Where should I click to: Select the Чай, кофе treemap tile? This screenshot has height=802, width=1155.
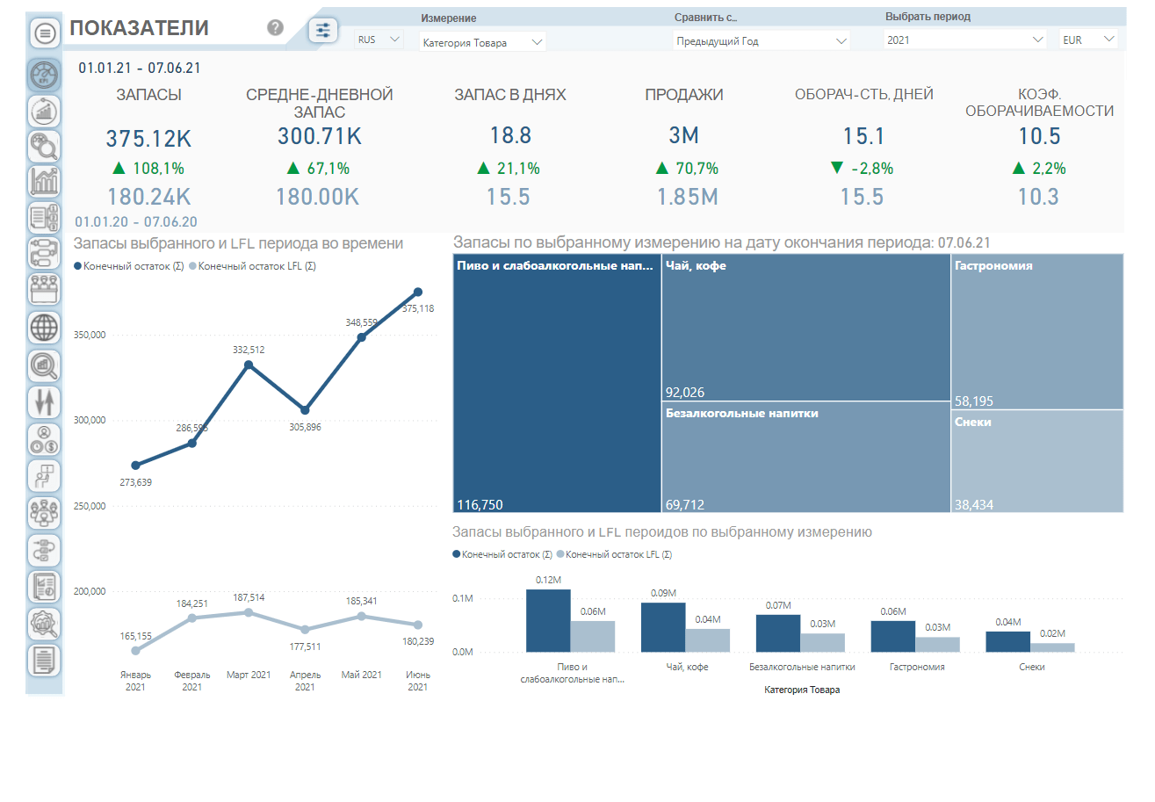tap(805, 327)
